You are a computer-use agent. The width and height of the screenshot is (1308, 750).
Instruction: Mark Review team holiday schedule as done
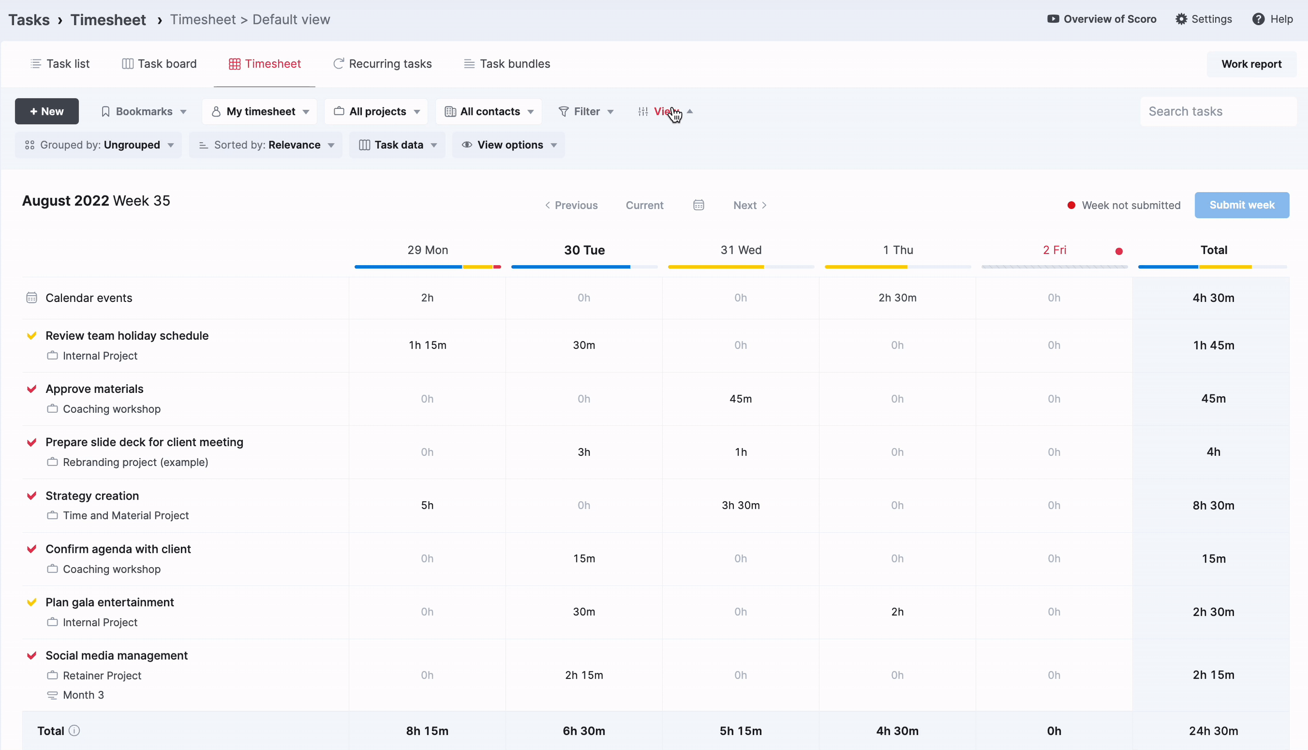click(32, 336)
